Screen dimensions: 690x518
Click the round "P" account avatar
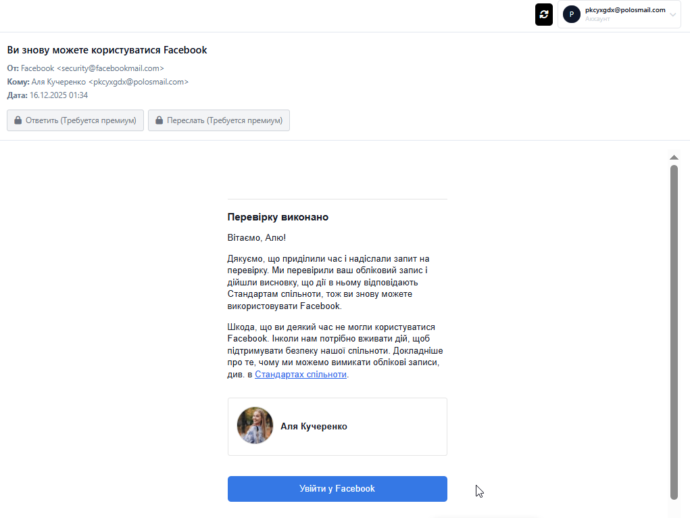pos(572,14)
